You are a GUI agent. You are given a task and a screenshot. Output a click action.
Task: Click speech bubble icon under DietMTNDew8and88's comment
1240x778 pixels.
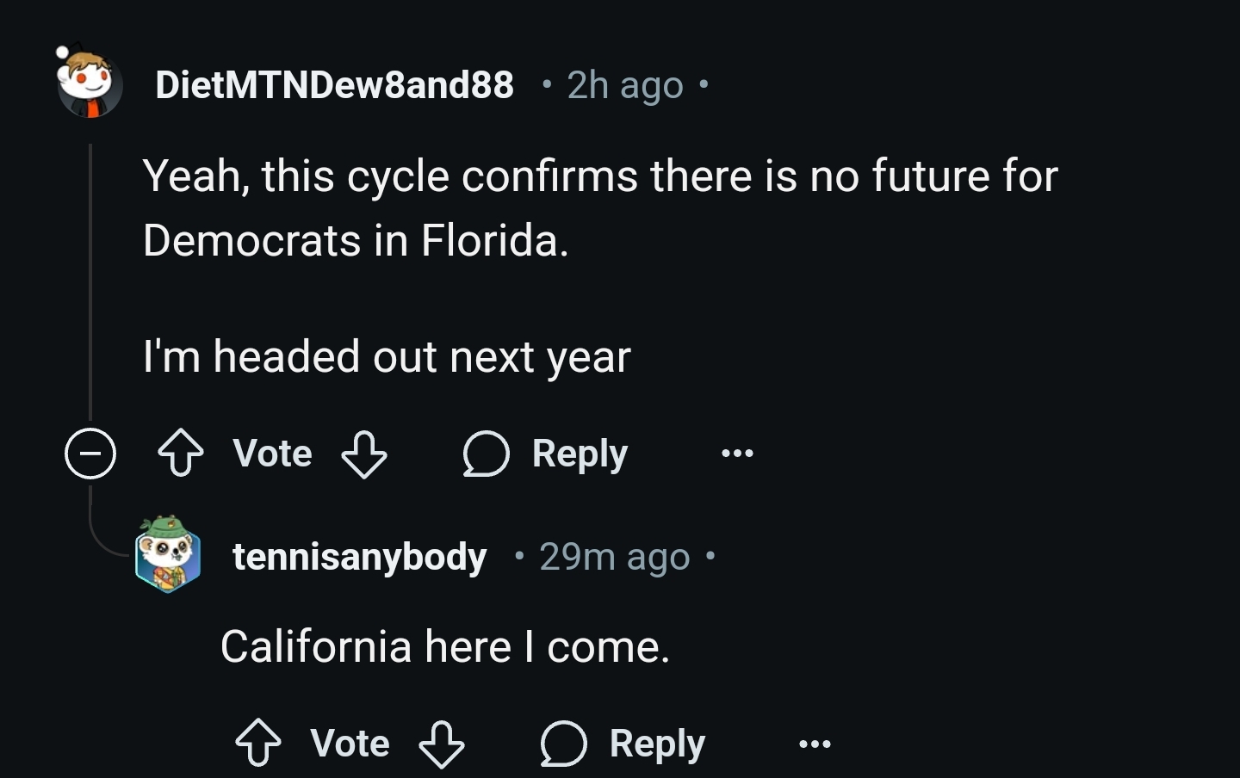pyautogui.click(x=487, y=454)
